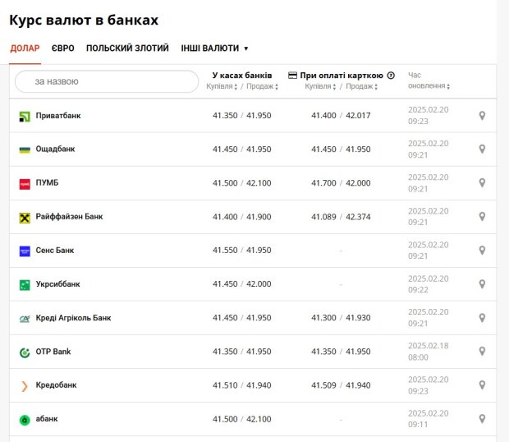This screenshot has width=509, height=442.
Task: Switch to the ПОЛЬСКИЙ ЗЛОТИЙ tab
Action: click(x=127, y=48)
